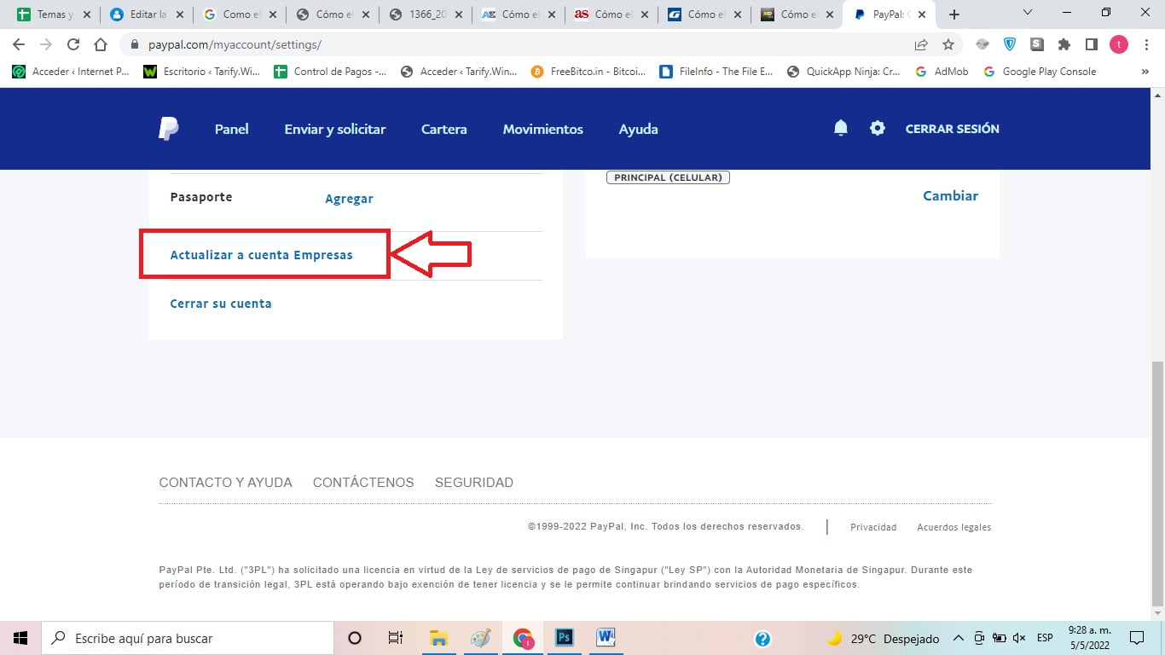Screen dimensions: 1165x655
Task: Show more bookmarks with double chevron
Action: [1145, 72]
